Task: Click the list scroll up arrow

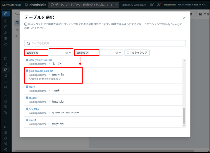Action: [x=184, y=61]
